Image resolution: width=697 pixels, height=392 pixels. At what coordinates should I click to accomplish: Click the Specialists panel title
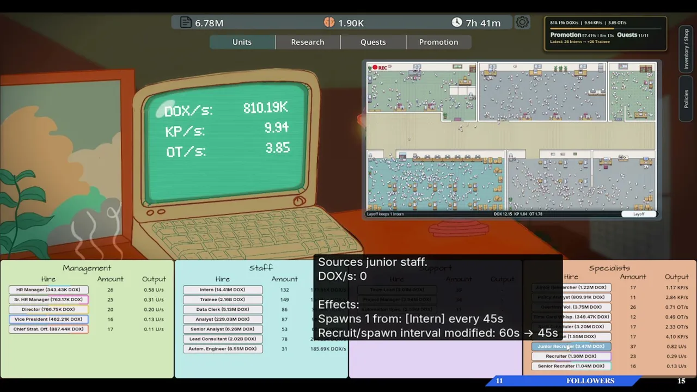pyautogui.click(x=609, y=268)
